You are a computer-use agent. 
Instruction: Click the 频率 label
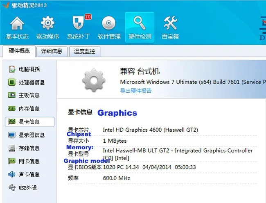tap(73, 178)
